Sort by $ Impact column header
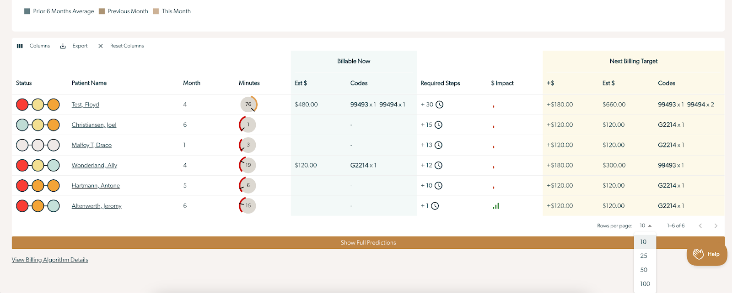 coord(502,83)
